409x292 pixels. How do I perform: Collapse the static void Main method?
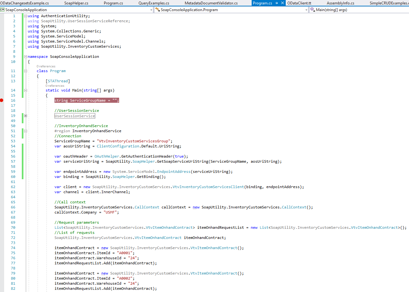[x=25, y=90]
